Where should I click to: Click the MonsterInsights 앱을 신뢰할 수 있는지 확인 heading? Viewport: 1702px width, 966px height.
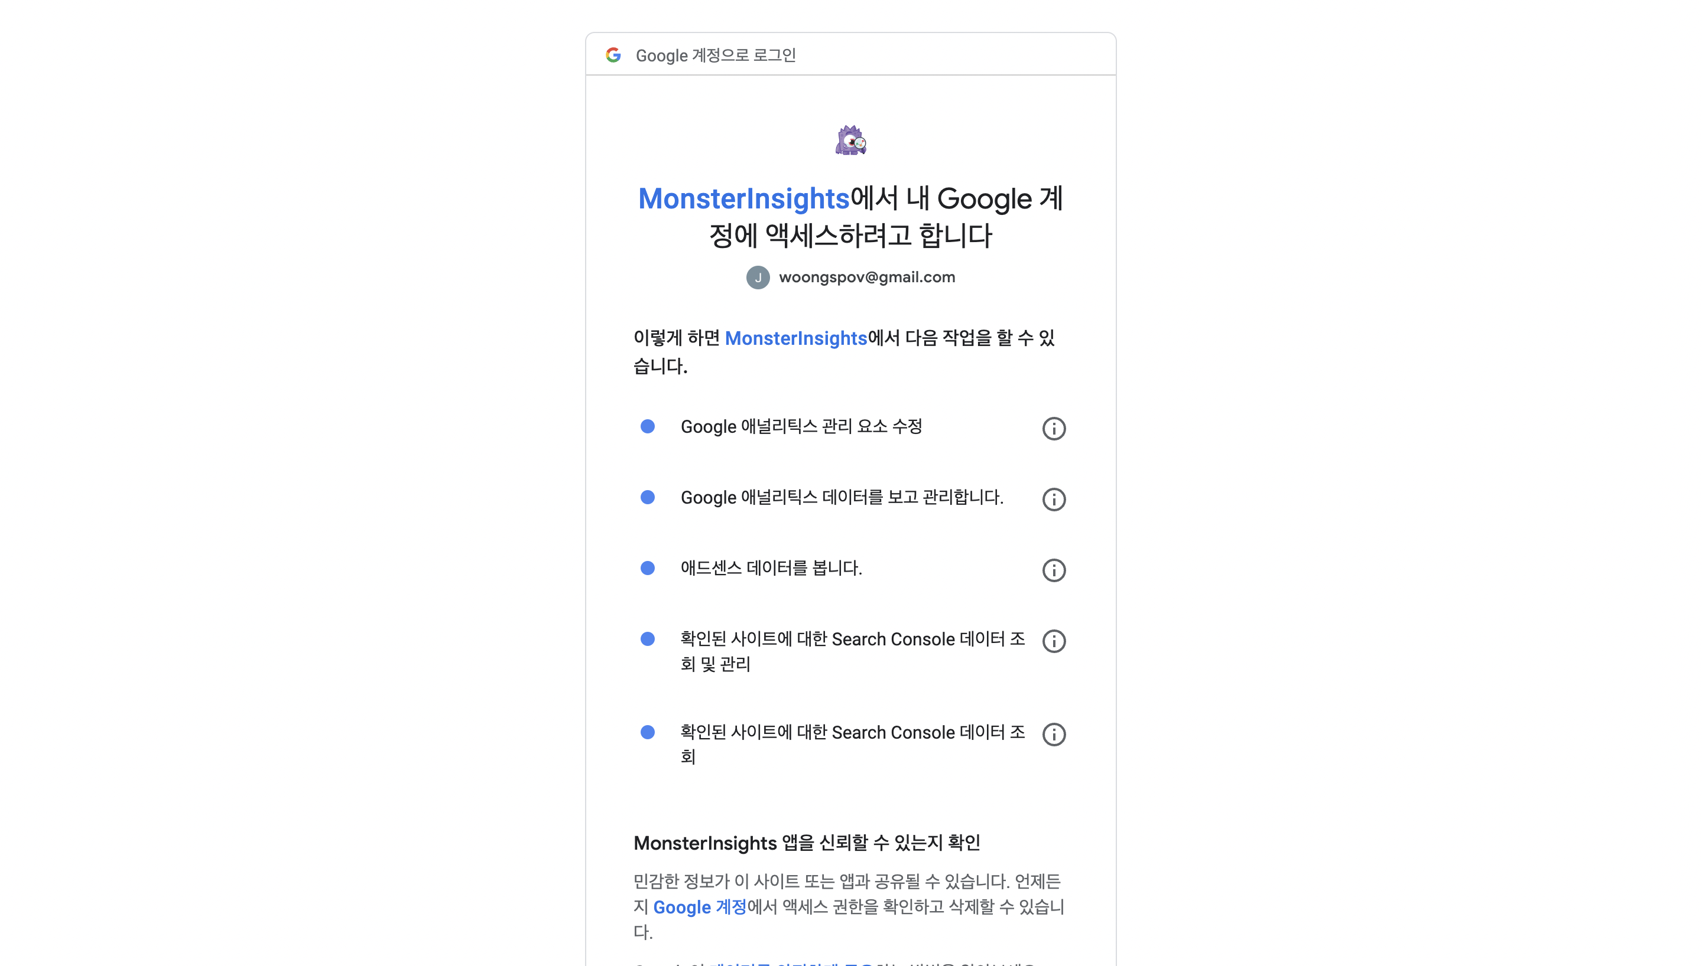[807, 843]
